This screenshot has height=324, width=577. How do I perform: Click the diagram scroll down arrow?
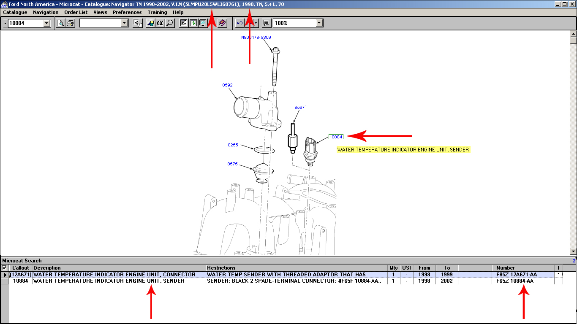click(x=573, y=252)
